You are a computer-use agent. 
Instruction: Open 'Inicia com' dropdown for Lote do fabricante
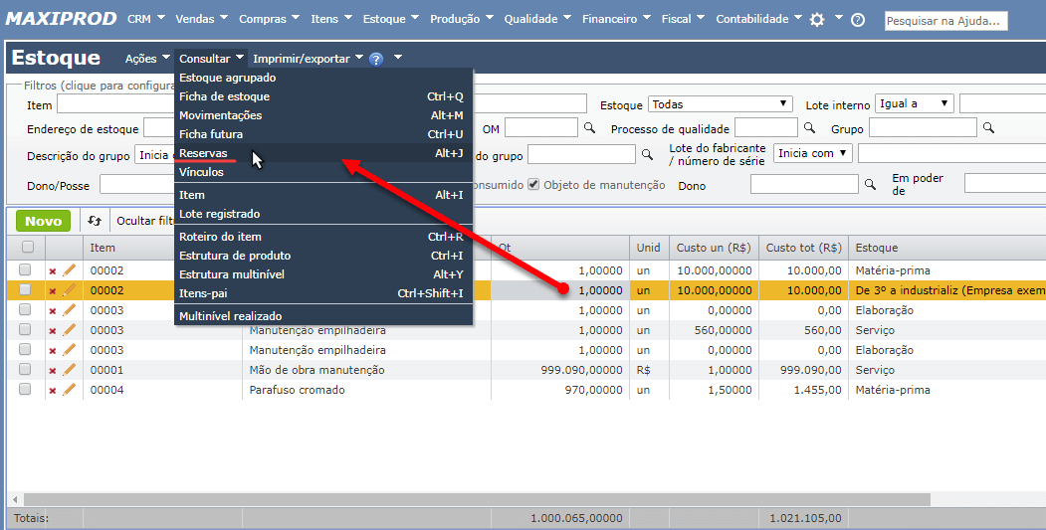[813, 153]
